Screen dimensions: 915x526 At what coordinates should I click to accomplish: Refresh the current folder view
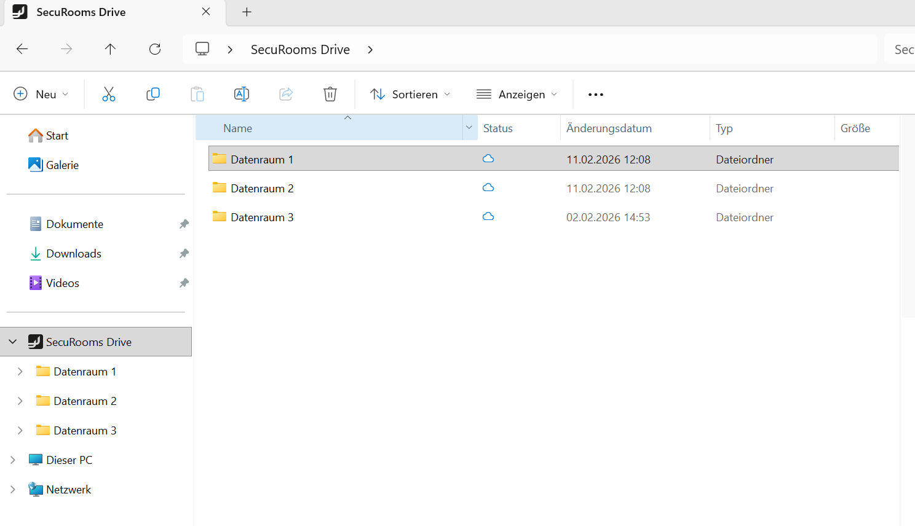(155, 49)
